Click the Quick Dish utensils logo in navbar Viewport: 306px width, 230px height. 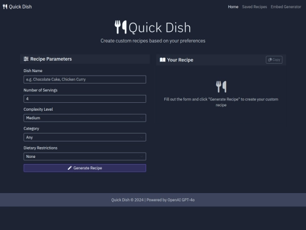tap(5, 7)
